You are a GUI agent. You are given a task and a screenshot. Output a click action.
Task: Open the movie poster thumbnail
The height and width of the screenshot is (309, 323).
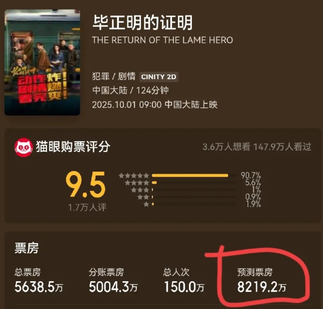[42, 62]
